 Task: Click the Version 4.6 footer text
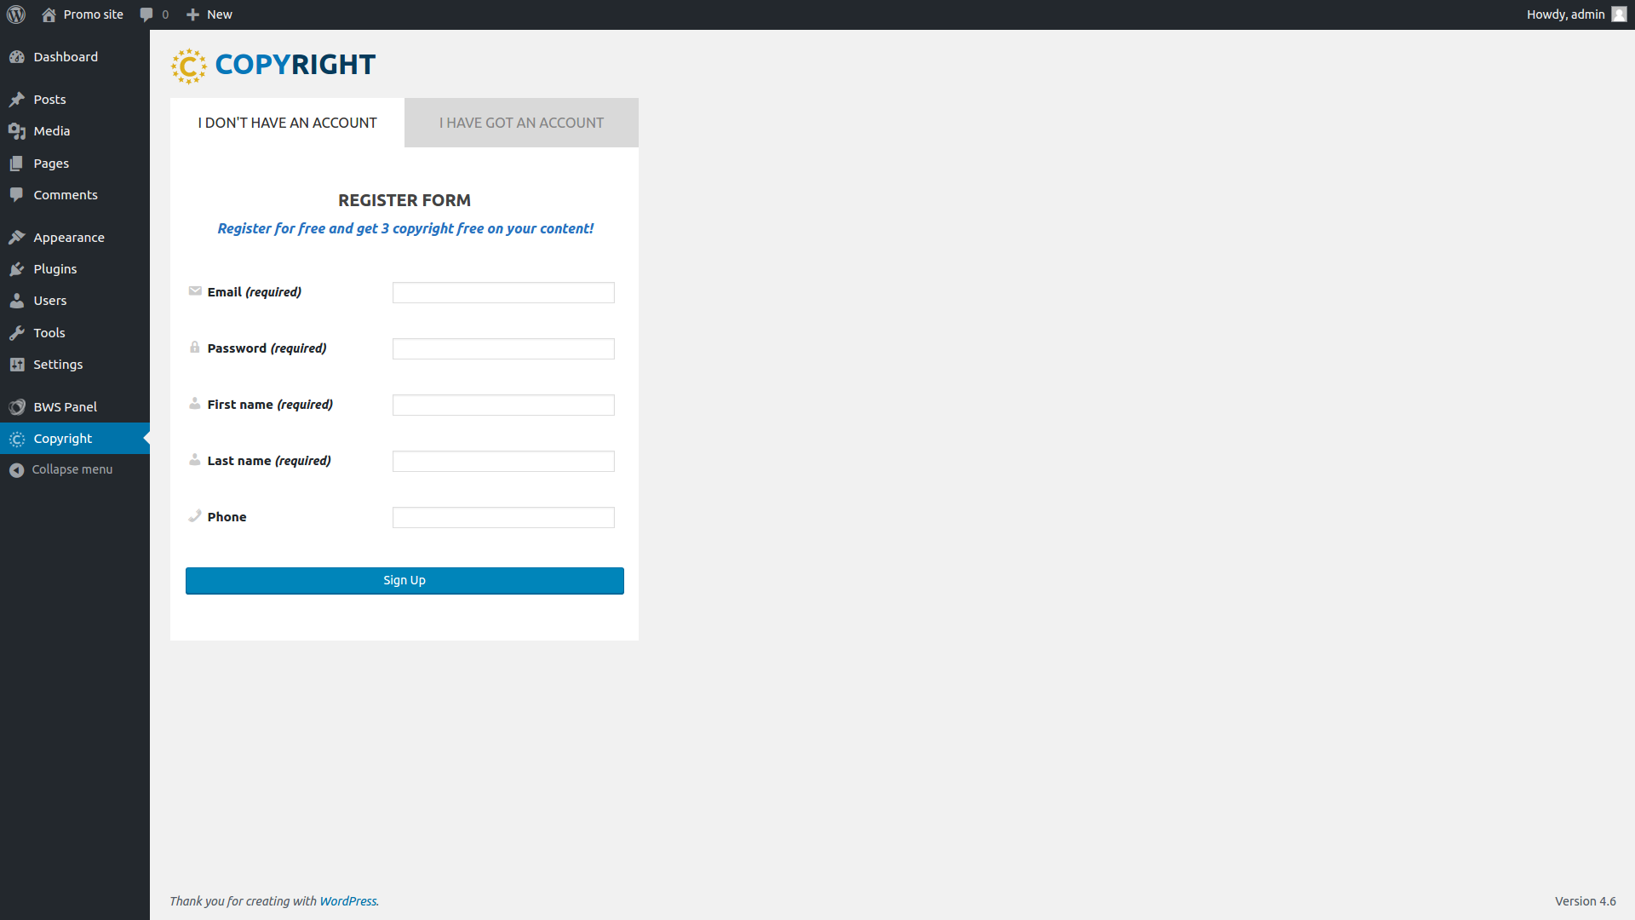pyautogui.click(x=1586, y=901)
